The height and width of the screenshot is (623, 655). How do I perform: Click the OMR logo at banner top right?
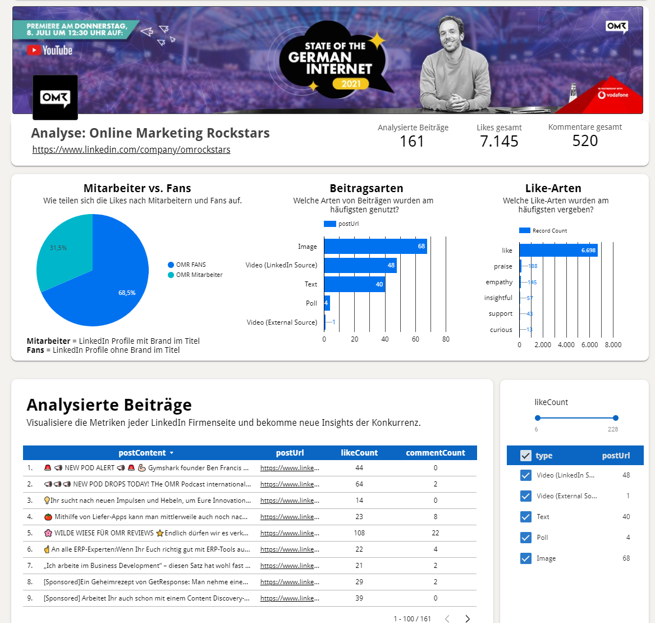pos(616,27)
